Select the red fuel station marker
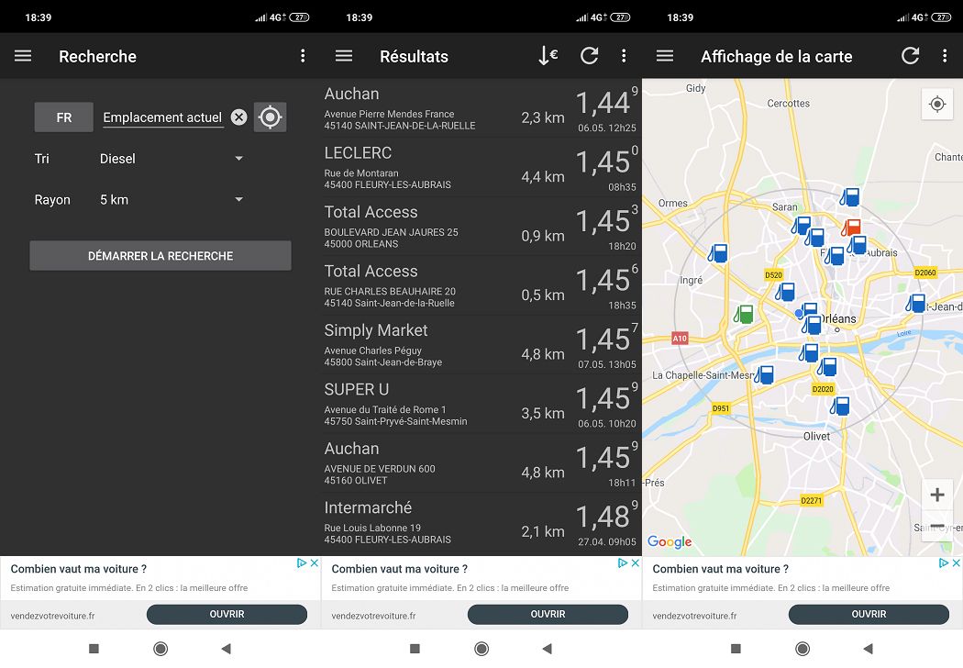The image size is (963, 668). (x=851, y=228)
